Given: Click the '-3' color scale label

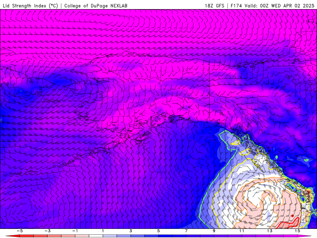Looking at the screenshot, I should point(47,231).
